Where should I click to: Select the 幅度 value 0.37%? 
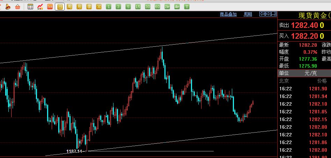(310, 52)
